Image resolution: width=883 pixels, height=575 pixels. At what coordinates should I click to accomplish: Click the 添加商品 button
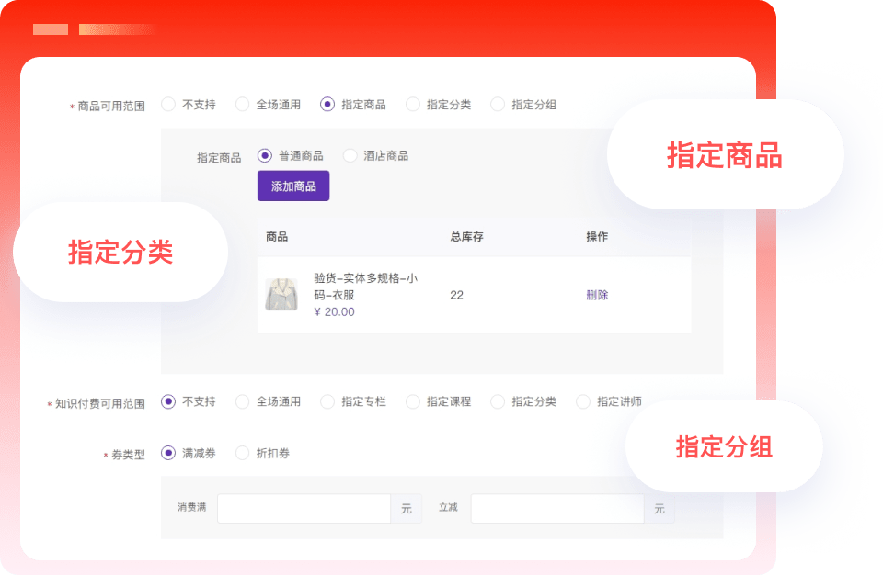(x=293, y=186)
